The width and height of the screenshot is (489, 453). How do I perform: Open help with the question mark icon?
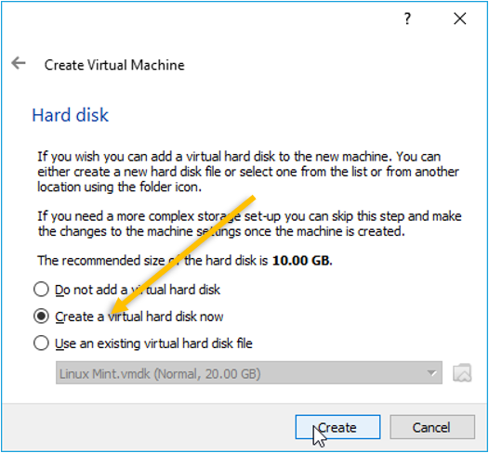[x=407, y=19]
